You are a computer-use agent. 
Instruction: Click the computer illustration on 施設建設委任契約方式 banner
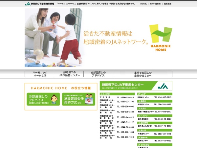pyautogui.click(x=89, y=99)
